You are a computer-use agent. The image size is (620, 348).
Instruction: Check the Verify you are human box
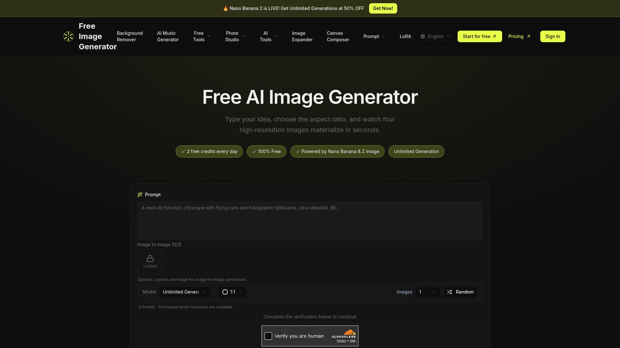[x=268, y=336]
